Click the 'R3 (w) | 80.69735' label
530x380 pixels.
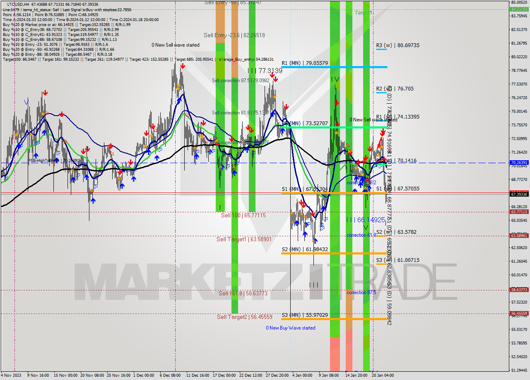pos(397,45)
